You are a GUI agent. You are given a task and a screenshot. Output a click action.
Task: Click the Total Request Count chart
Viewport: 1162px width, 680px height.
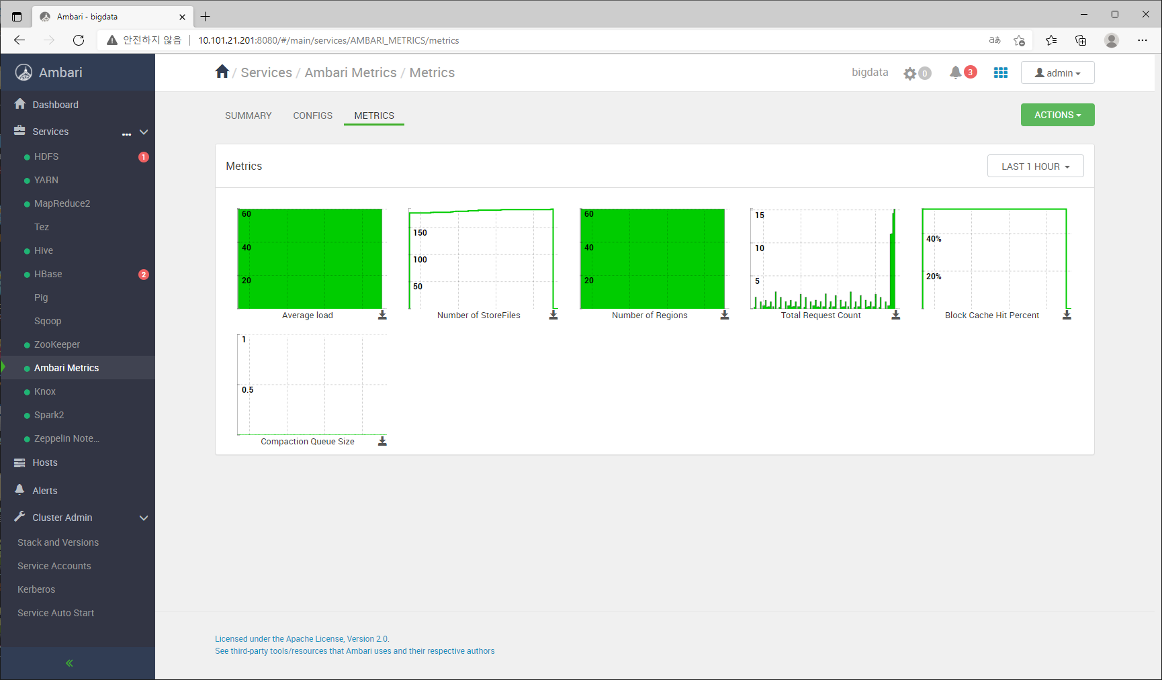point(823,258)
